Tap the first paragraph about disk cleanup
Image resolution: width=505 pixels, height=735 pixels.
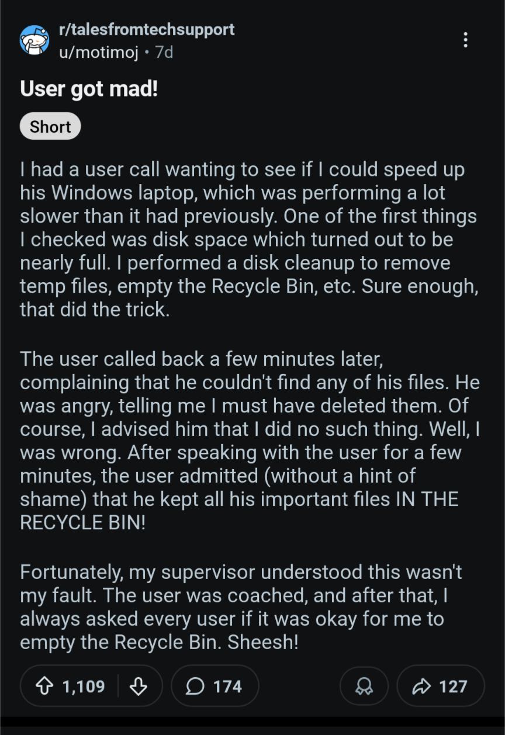245,240
